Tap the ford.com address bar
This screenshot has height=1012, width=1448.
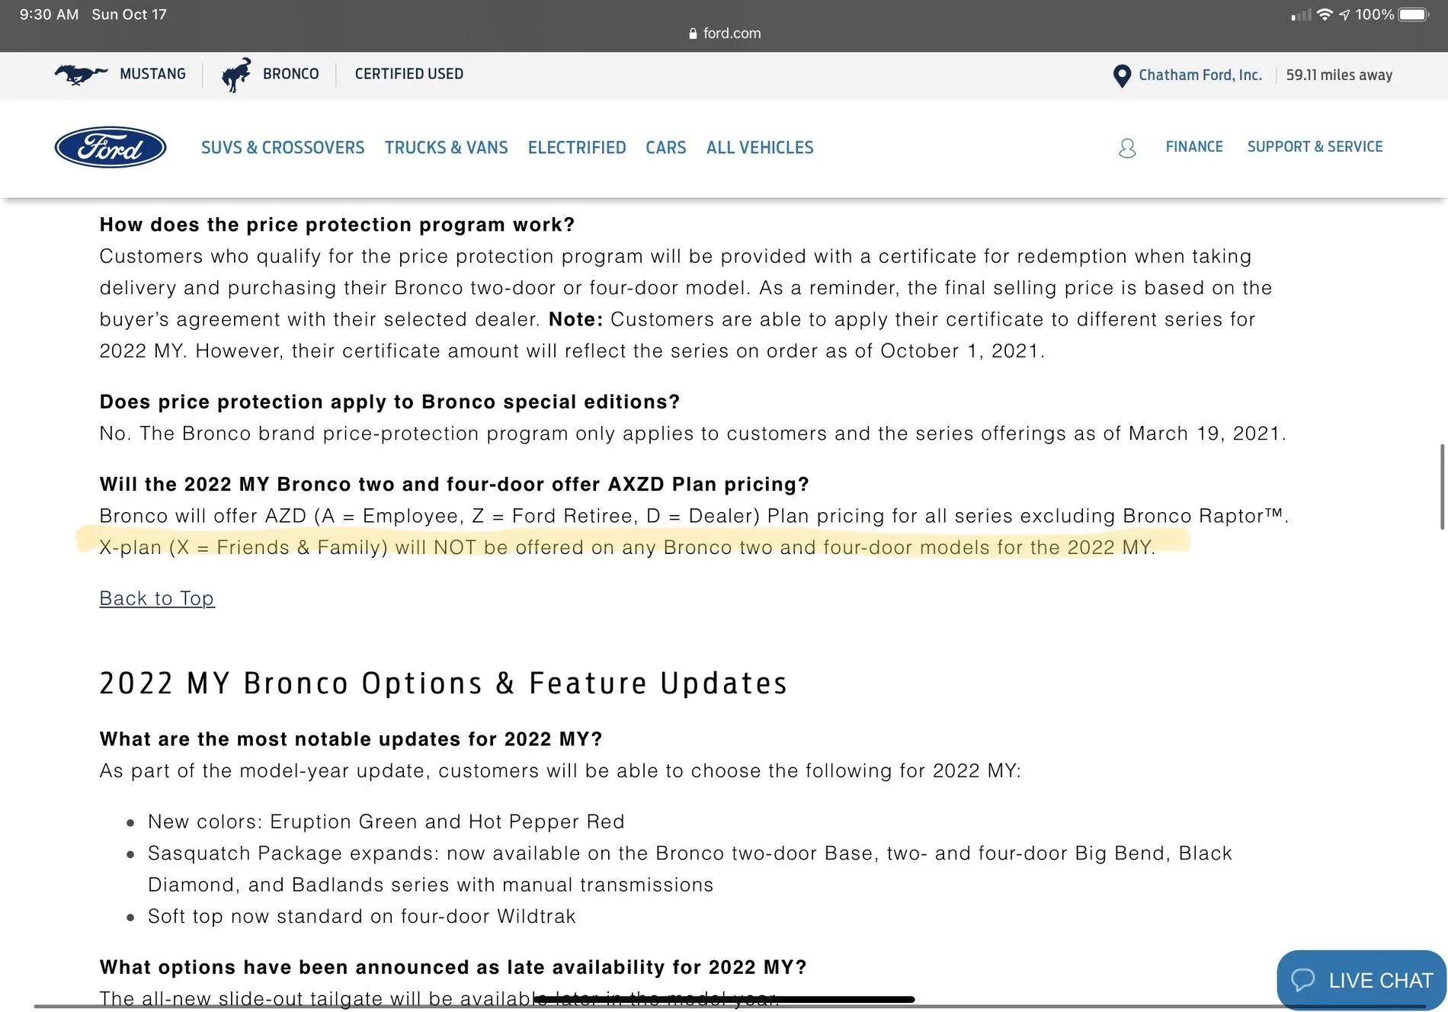pyautogui.click(x=724, y=34)
